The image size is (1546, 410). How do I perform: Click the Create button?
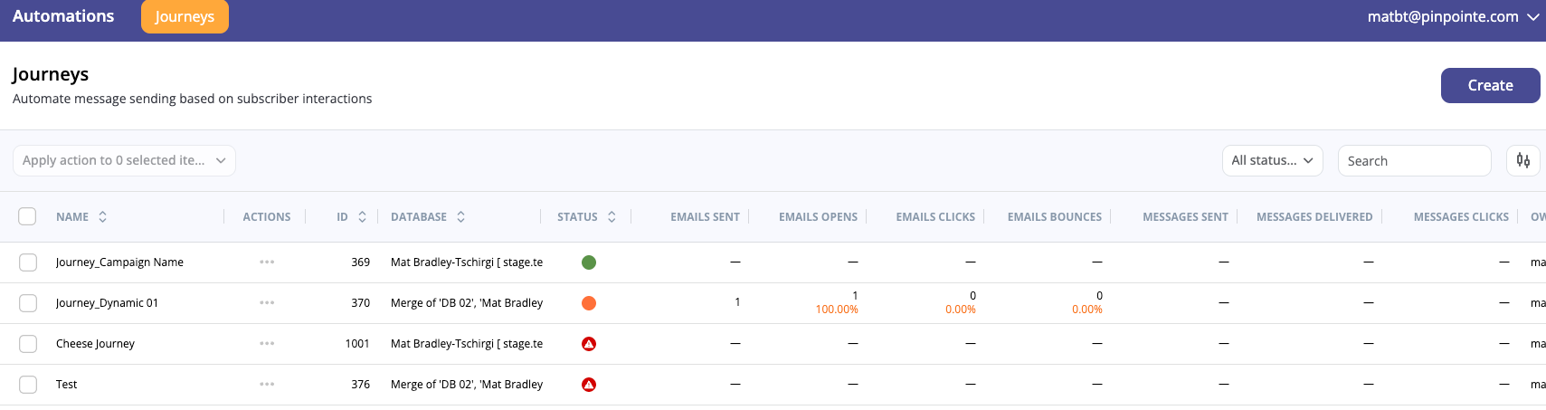(1490, 85)
